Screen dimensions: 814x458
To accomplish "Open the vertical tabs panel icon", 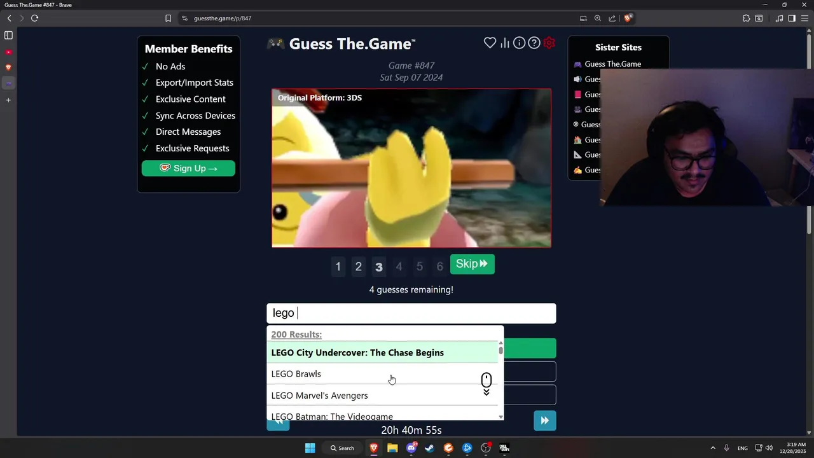I will pyautogui.click(x=8, y=35).
